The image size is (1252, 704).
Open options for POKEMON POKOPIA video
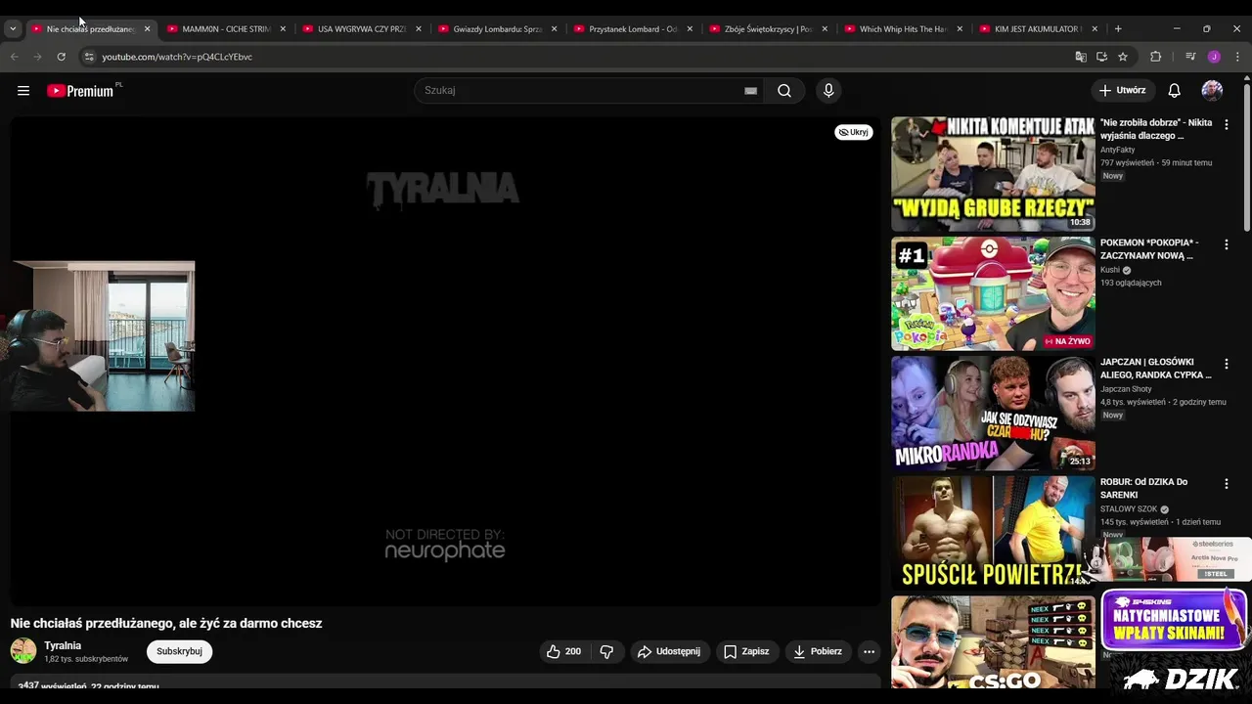click(1226, 243)
